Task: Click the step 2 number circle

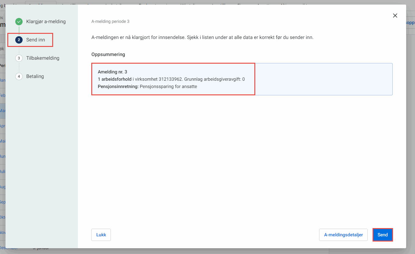Action: (19, 40)
